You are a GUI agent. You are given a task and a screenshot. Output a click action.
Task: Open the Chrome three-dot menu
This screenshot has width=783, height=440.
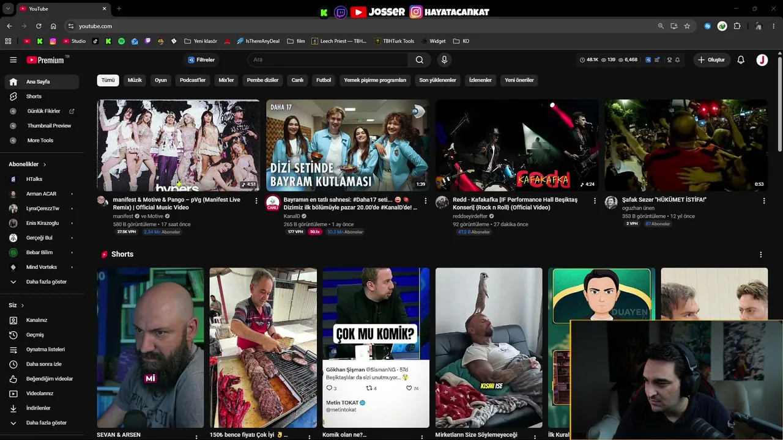coord(773,26)
